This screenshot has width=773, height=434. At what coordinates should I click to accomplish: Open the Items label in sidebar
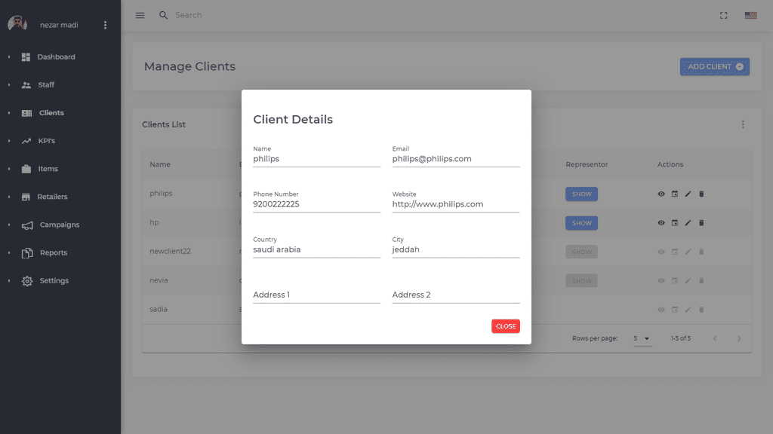pos(48,169)
